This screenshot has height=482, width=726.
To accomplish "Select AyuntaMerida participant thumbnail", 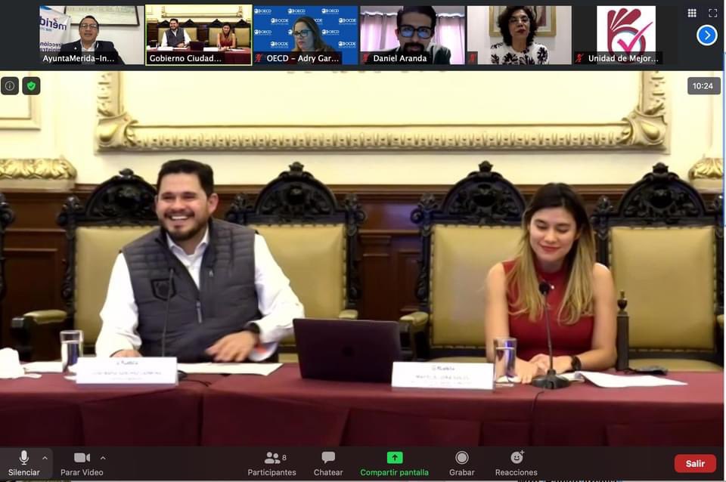I will tap(92, 36).
